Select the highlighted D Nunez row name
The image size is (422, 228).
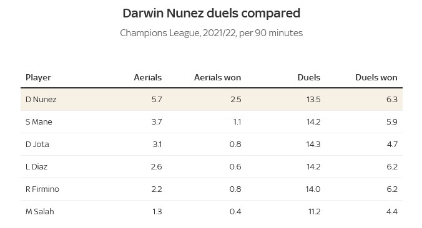41,100
